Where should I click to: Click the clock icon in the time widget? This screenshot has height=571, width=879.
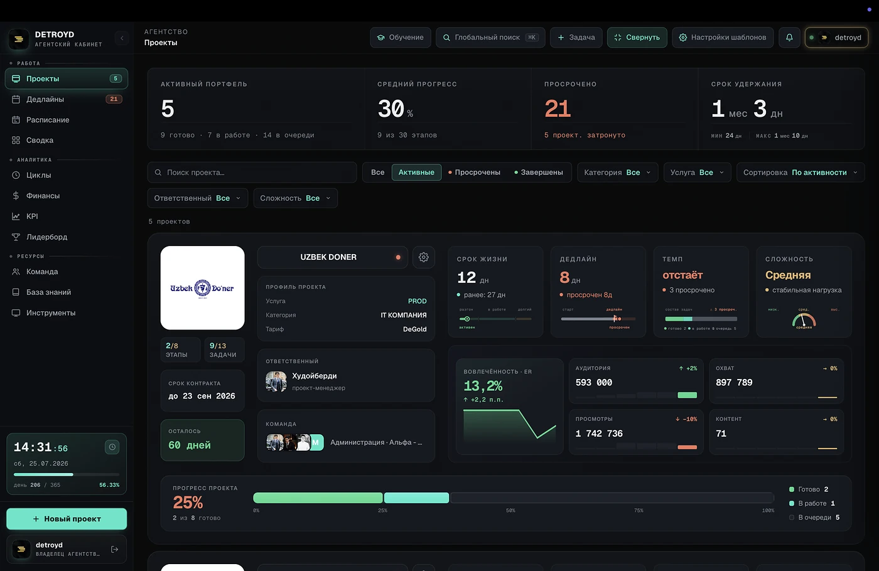pyautogui.click(x=112, y=447)
